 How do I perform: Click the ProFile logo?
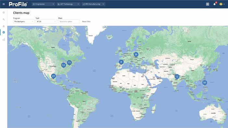pos(18,4)
